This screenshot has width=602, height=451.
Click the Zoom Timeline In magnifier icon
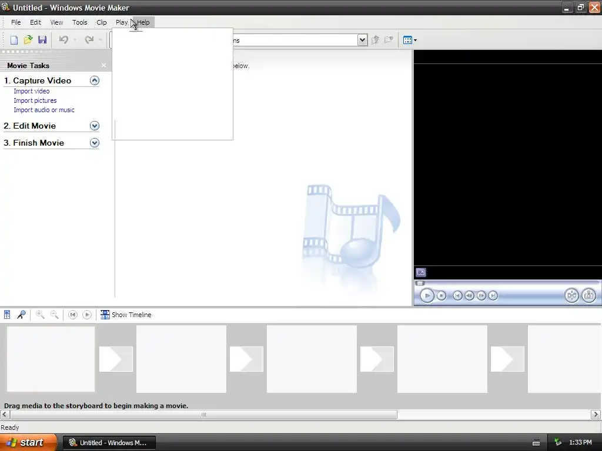click(x=40, y=315)
